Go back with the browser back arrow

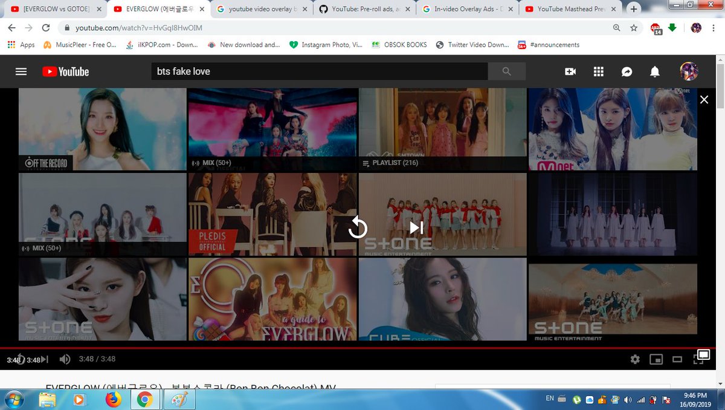11,28
